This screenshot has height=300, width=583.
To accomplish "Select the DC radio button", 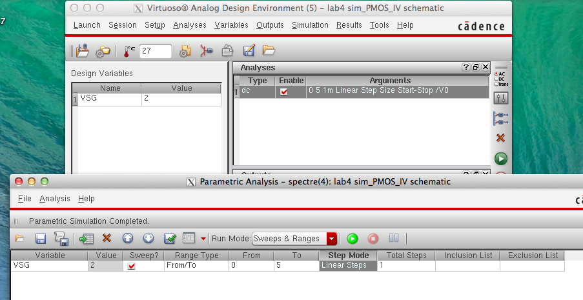I will point(496,79).
